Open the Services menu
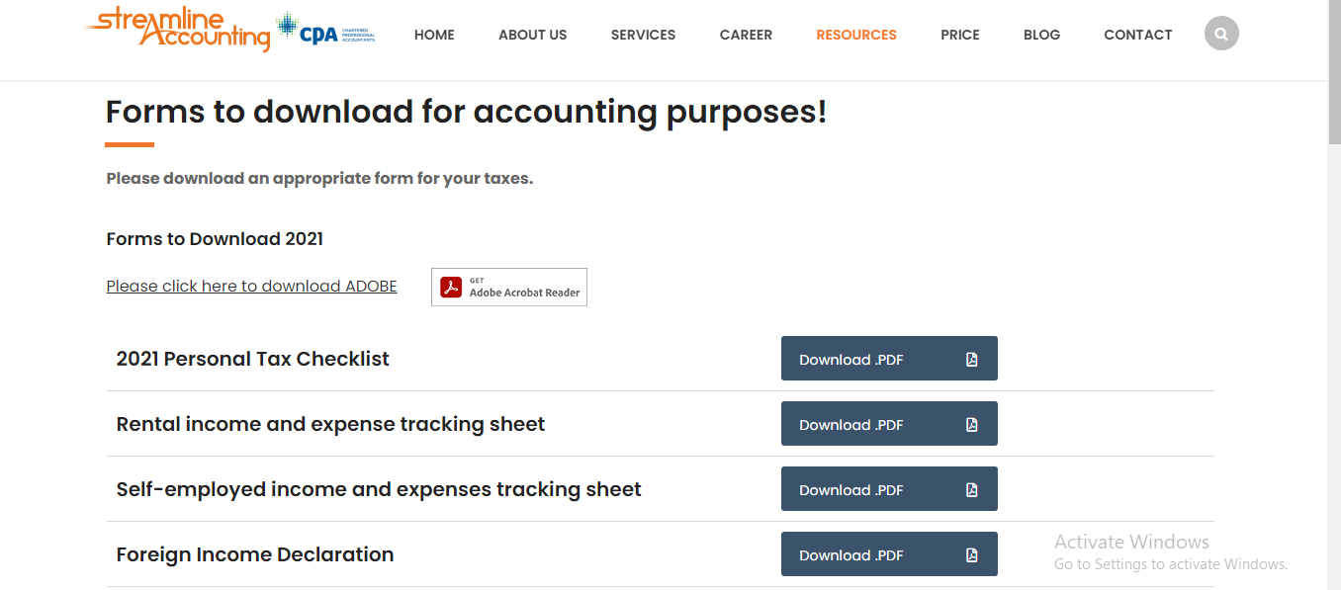 tap(643, 35)
